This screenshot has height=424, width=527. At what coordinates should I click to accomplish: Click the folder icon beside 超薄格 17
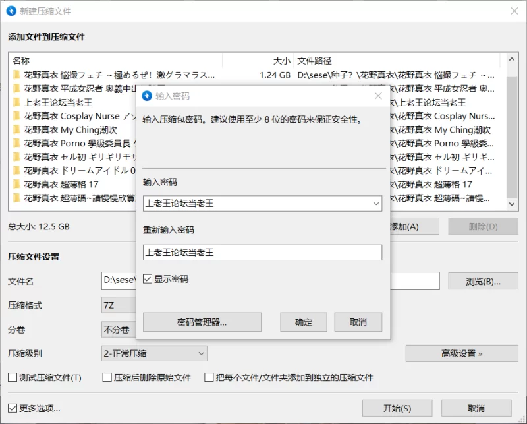pyautogui.click(x=16, y=185)
